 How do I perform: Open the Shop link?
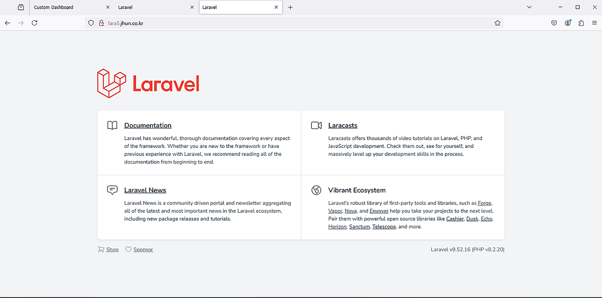112,250
